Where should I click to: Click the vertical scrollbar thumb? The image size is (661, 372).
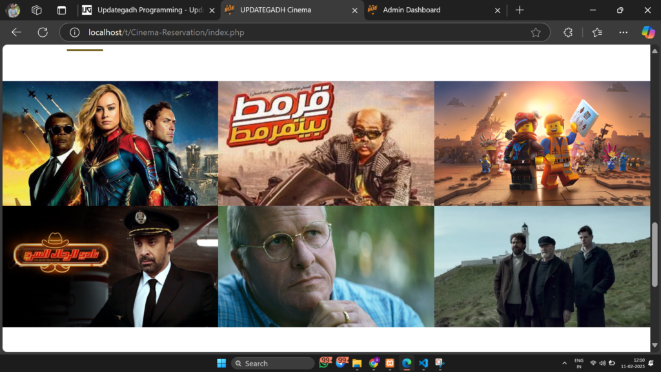[x=655, y=254]
